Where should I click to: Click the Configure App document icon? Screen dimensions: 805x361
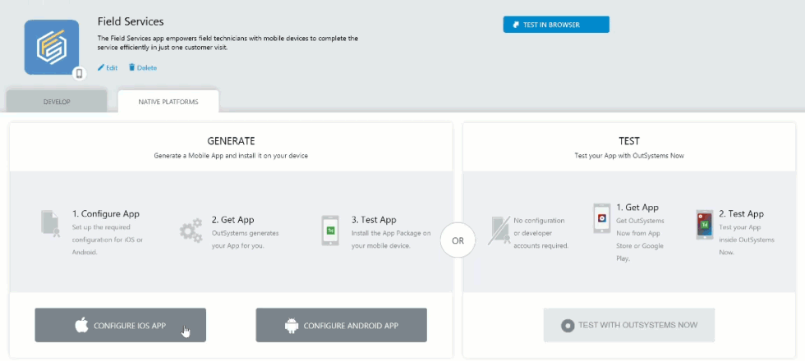50,223
